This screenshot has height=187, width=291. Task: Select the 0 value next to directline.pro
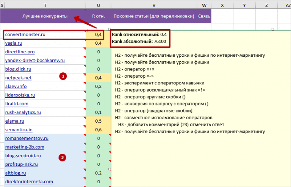pos(99,52)
